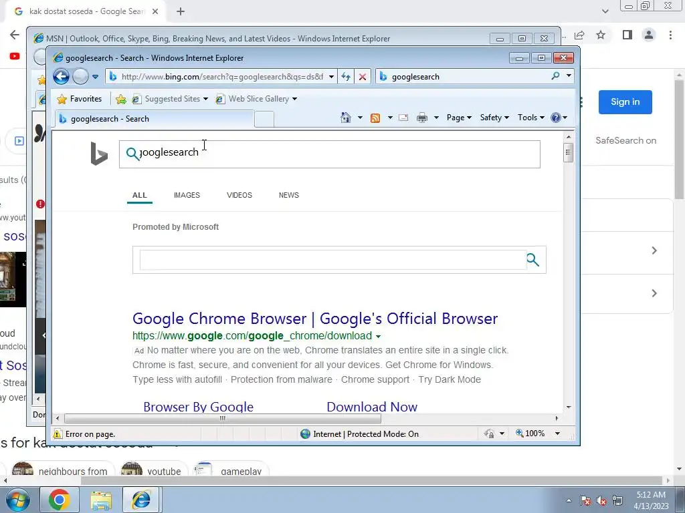
Task: Select the ALL results tab
Action: [x=140, y=195]
